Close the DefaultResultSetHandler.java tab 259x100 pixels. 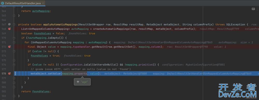coord(43,3)
